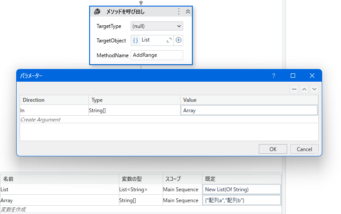This screenshot has width=341, height=214.
Task: Select the String[] type cell
Action: (134, 110)
